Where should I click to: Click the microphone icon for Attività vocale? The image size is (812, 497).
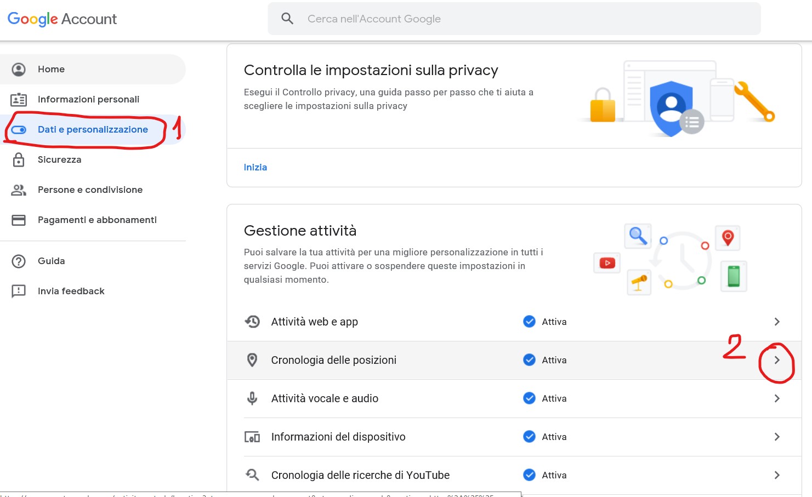(x=252, y=398)
